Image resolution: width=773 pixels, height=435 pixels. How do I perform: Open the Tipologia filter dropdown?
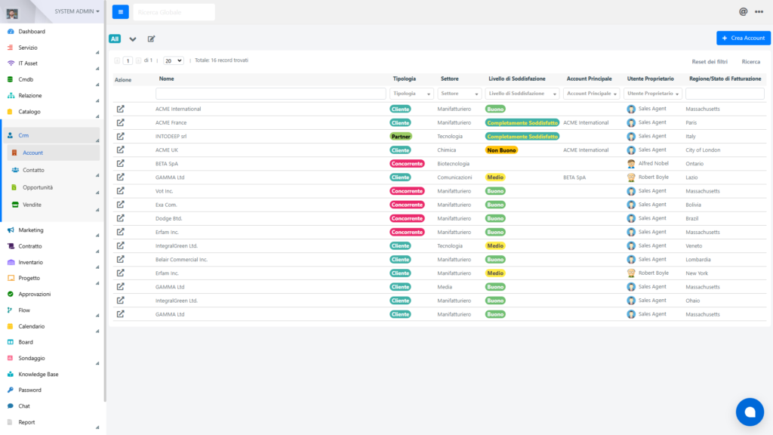coord(411,94)
